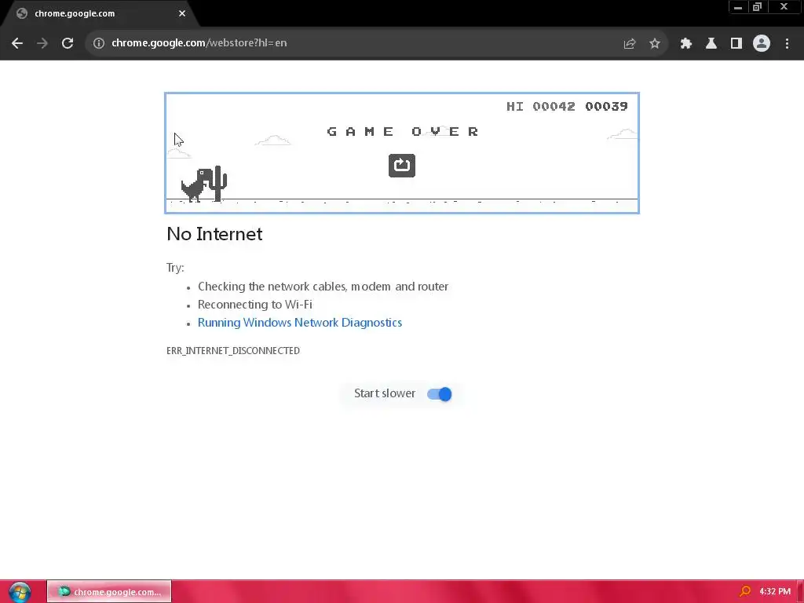This screenshot has width=804, height=603.
Task: Toggle the Start slower switch
Action: click(x=440, y=394)
